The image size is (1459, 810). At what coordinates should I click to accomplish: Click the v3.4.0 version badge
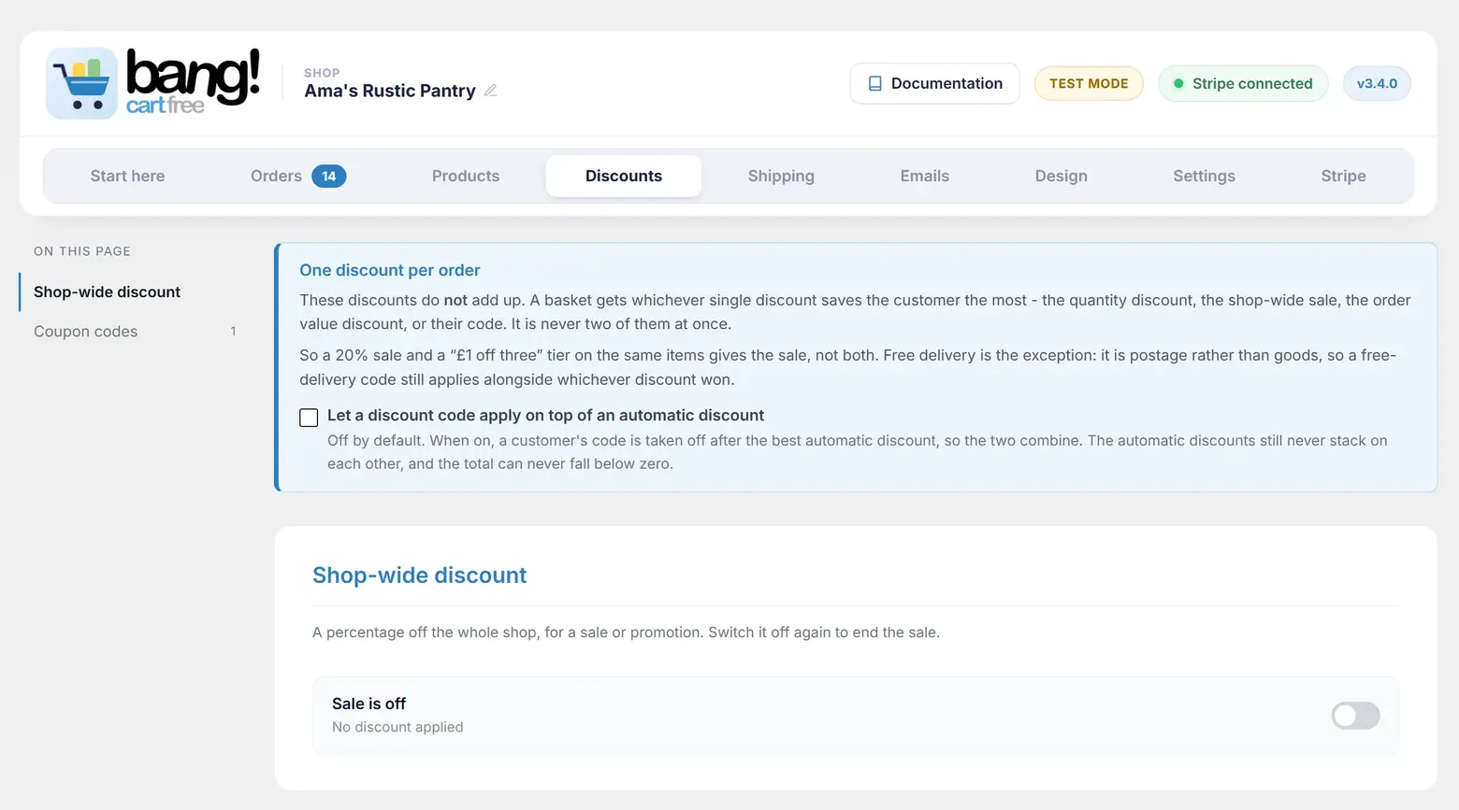click(x=1377, y=83)
